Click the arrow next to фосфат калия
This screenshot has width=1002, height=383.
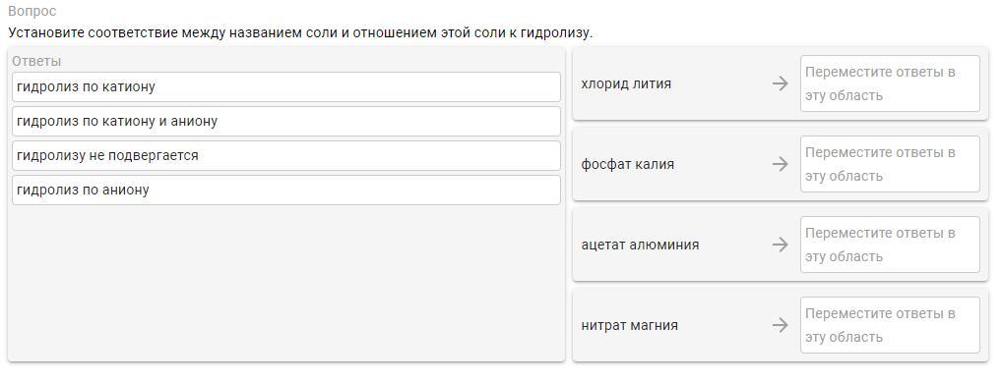780,164
